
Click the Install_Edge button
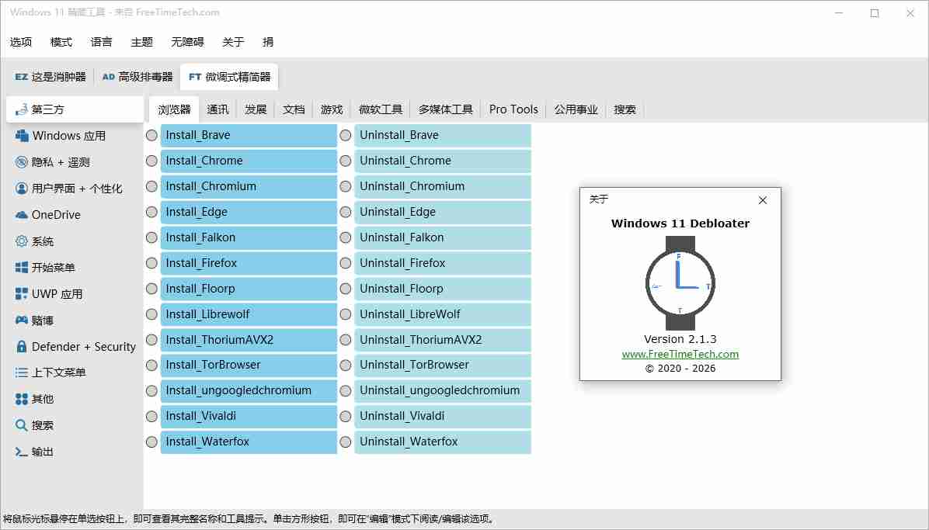pyautogui.click(x=249, y=212)
